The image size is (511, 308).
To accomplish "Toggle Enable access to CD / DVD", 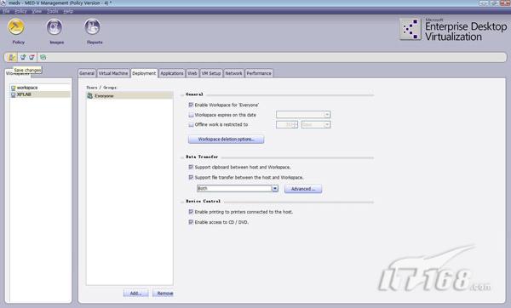I will click(x=191, y=222).
